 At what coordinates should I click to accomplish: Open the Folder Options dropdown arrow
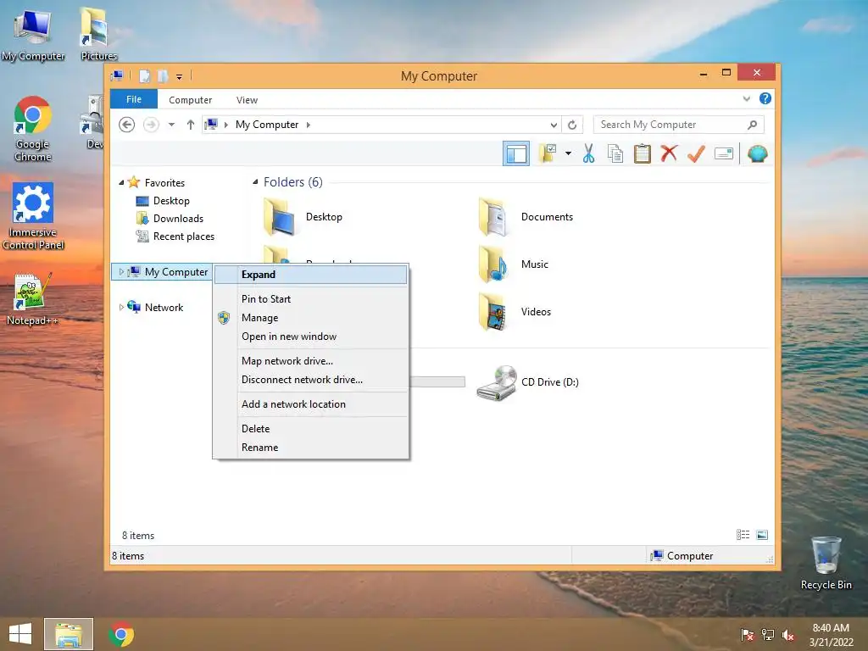[568, 153]
